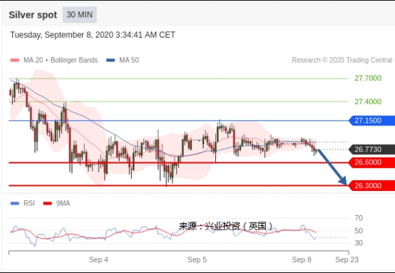Click the Sep 5 date axis label
Viewport: 395px width, 273px height.
pyautogui.click(x=197, y=259)
